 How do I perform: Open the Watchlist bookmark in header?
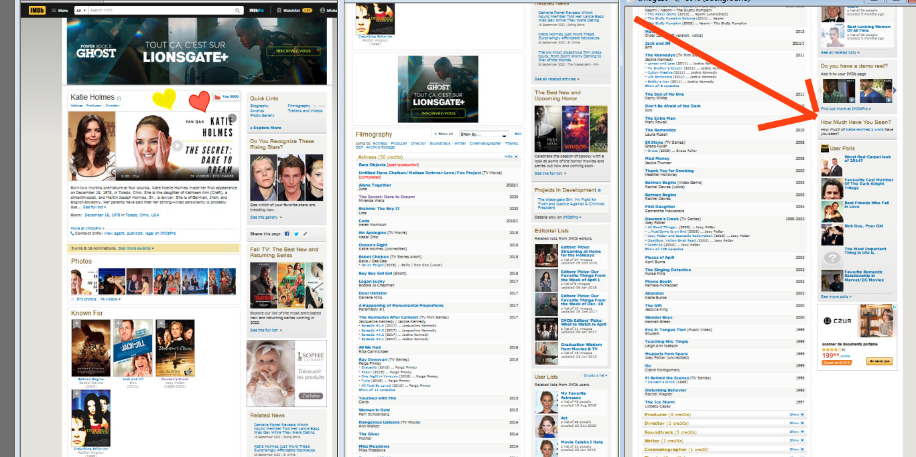pos(293,11)
